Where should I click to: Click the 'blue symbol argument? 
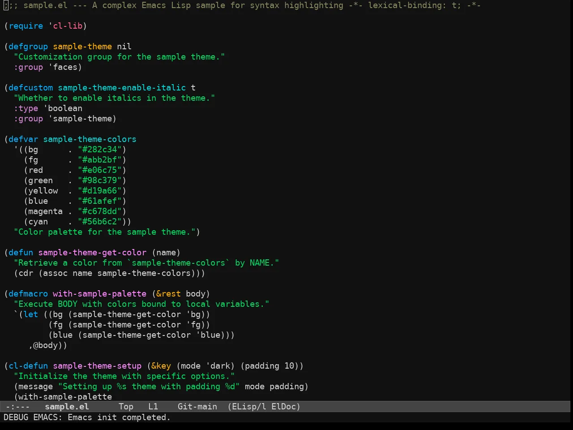[x=208, y=335]
